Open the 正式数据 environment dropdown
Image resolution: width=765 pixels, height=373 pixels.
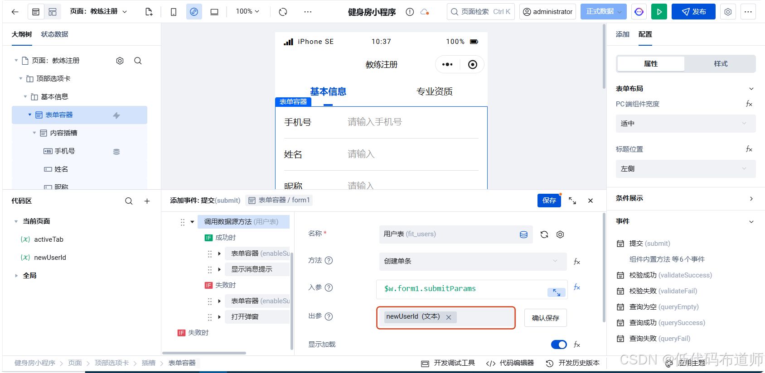604,12
